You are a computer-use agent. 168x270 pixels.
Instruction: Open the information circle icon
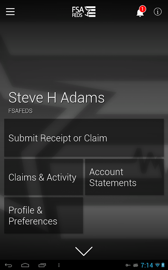click(158, 12)
